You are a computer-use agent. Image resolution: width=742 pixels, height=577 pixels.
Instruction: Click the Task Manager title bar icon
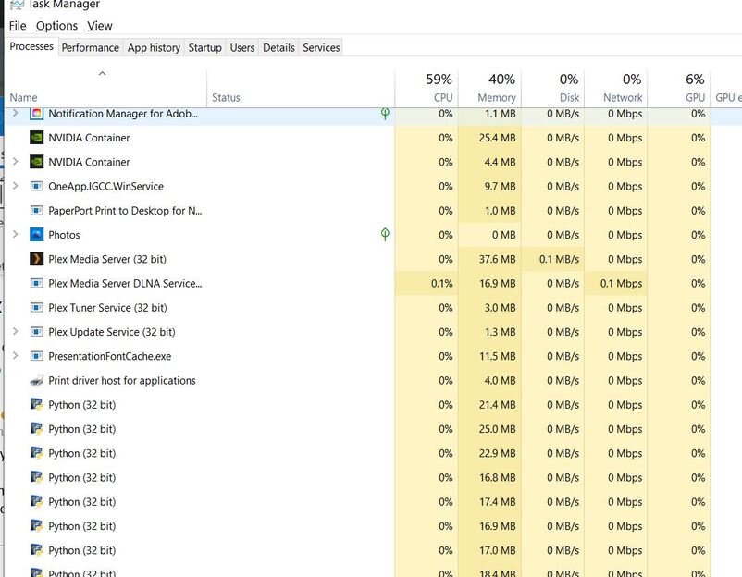point(17,5)
